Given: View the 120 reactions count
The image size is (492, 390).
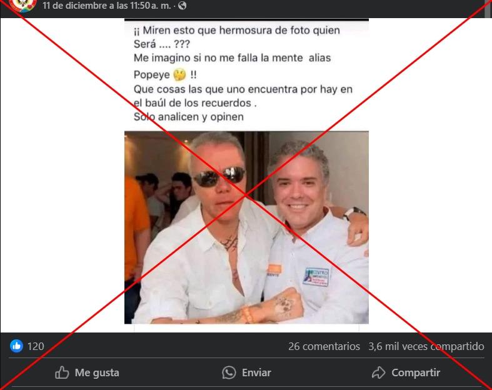Looking at the screenshot, I should click(x=36, y=346).
